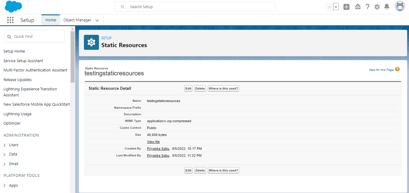The image size is (409, 193).
Task: Click the SETUP breadcrumb link
Action: tap(106, 38)
